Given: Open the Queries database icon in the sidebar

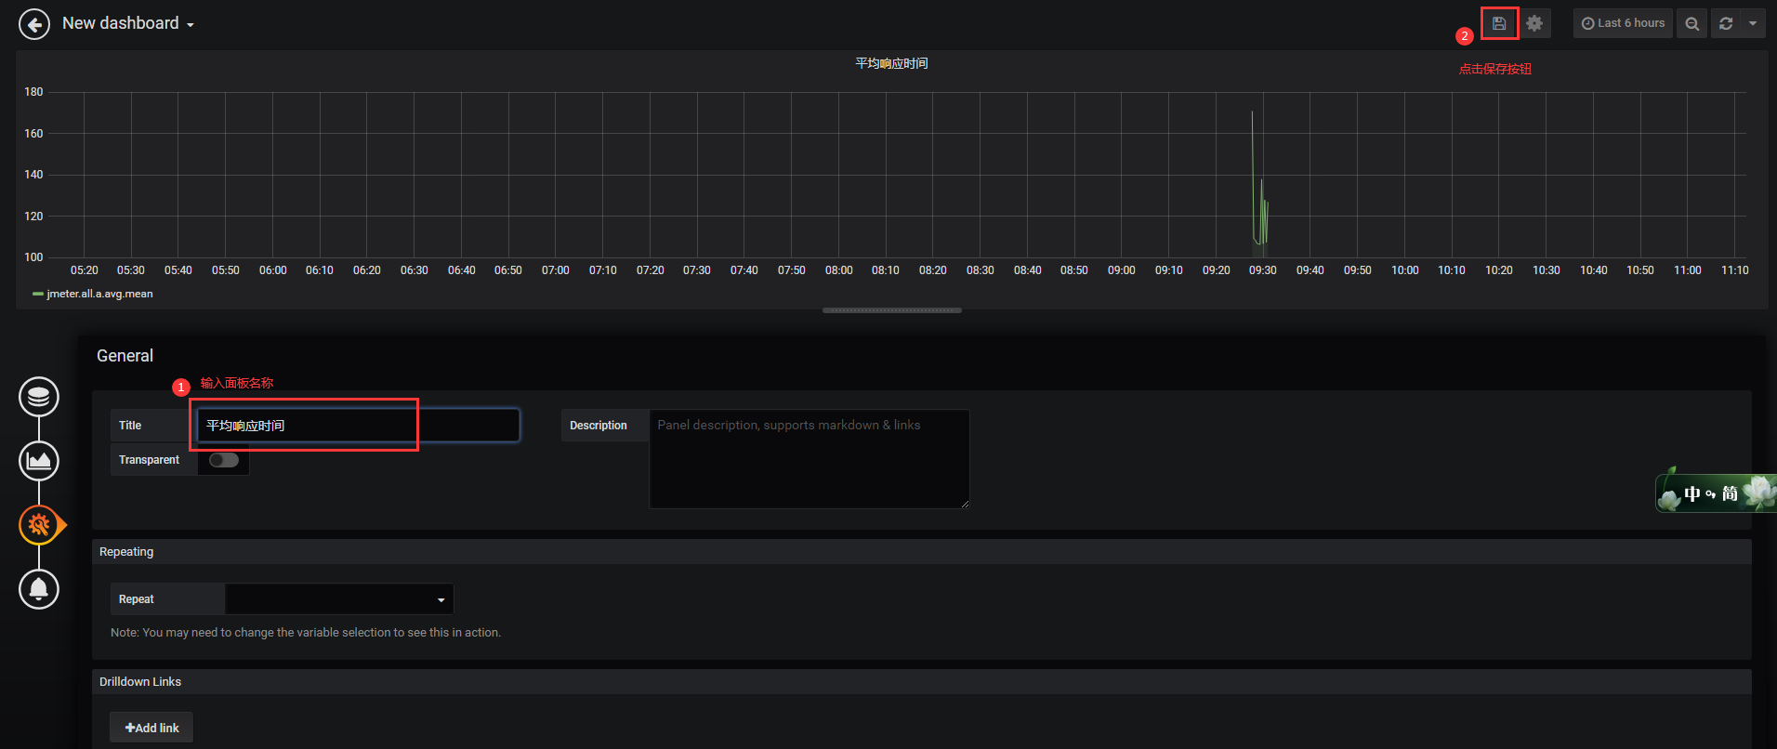Looking at the screenshot, I should (39, 397).
